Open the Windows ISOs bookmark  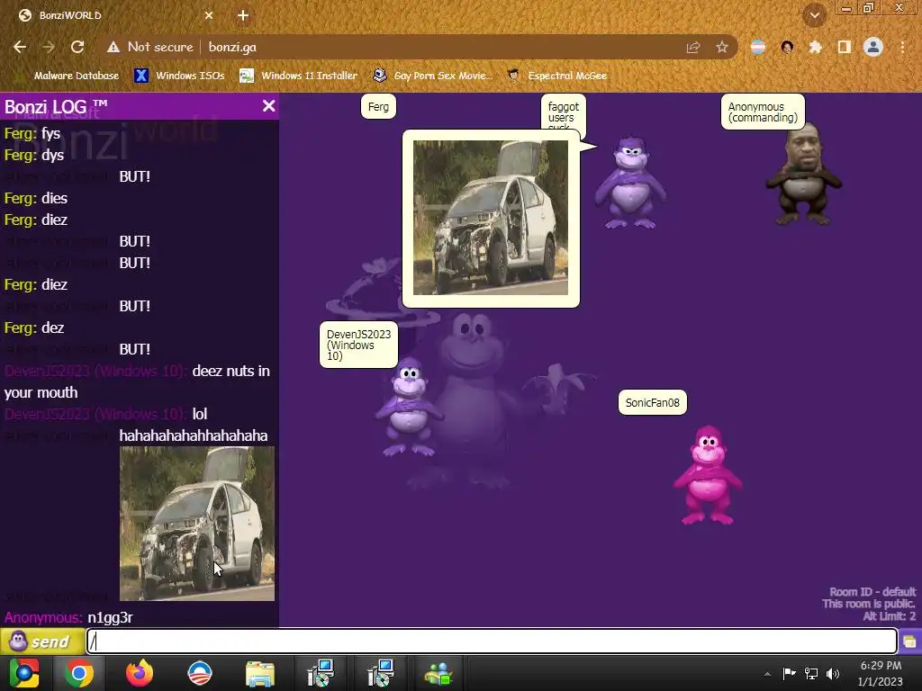click(x=179, y=76)
